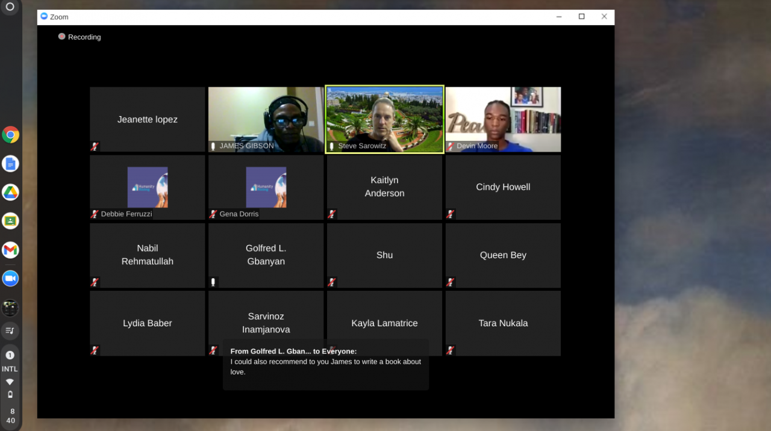Select Steve Sarowitz's highlighted video tile
The image size is (771, 431).
(x=384, y=119)
